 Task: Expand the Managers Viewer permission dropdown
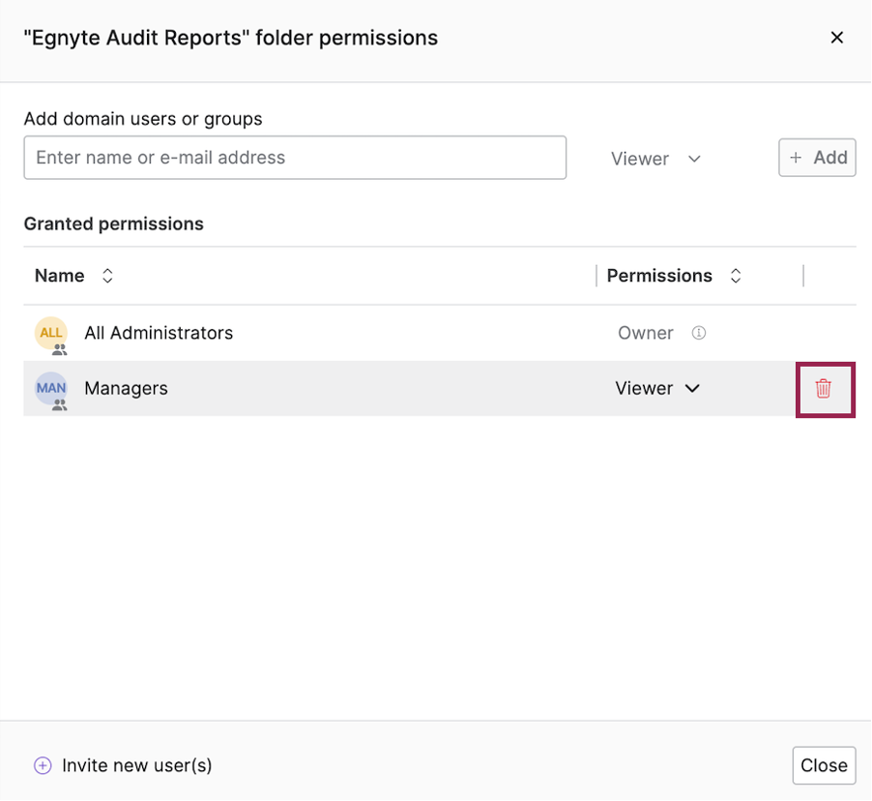pos(657,389)
